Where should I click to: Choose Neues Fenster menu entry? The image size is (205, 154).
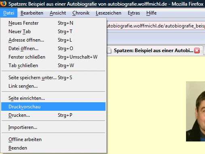coord(53,23)
